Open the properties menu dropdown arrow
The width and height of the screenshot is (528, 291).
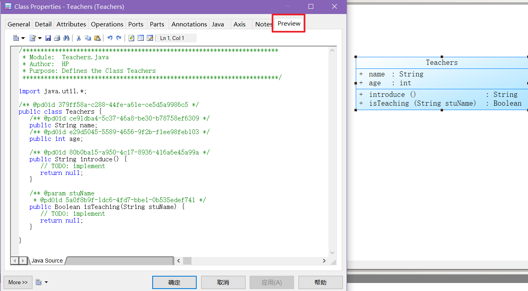[23, 38]
